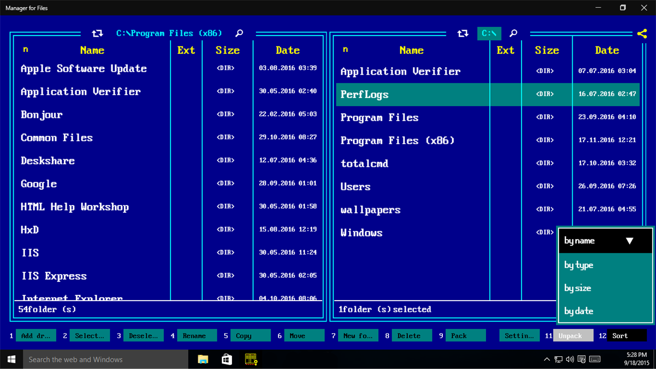The image size is (656, 369).
Task: Select the totalcmd folder
Action: pos(488,164)
